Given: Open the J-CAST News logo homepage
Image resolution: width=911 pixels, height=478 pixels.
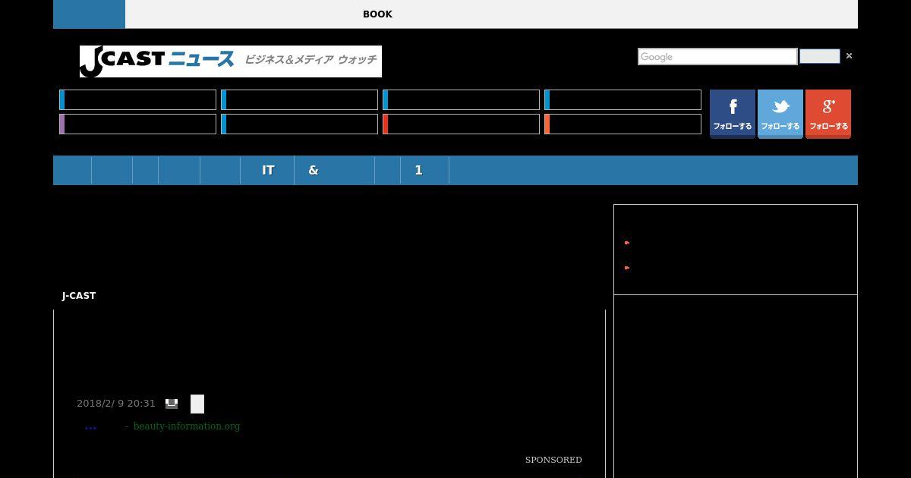Looking at the screenshot, I should [231, 61].
